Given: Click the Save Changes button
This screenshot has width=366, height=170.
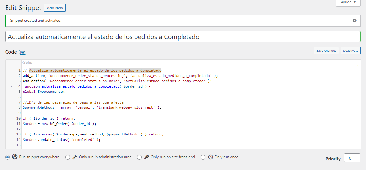Looking at the screenshot, I should (x=326, y=50).
